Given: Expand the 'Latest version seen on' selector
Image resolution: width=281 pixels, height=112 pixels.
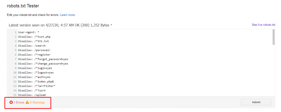Looking at the screenshot, I should 60,25.
